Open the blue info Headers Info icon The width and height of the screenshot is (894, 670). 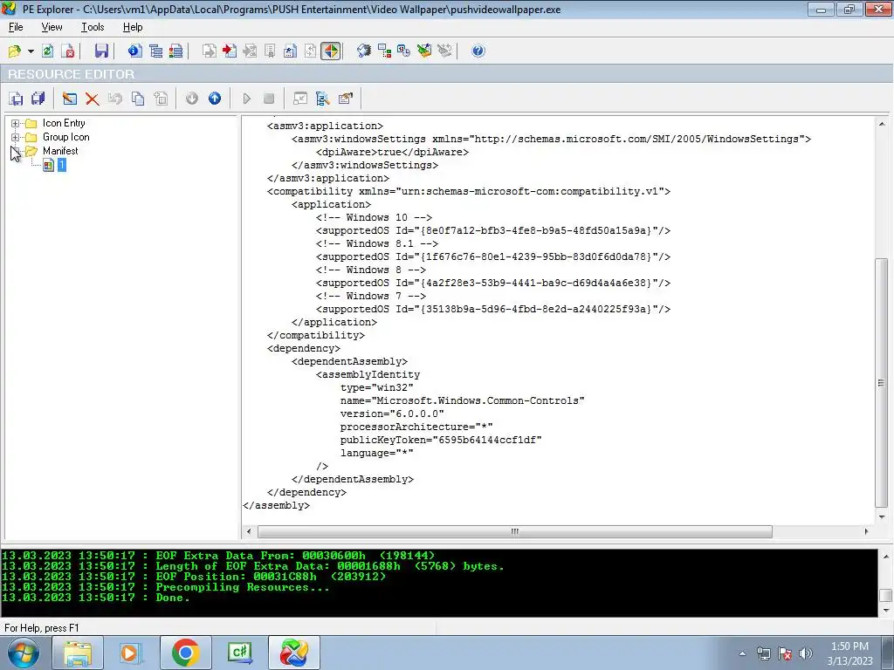point(135,51)
